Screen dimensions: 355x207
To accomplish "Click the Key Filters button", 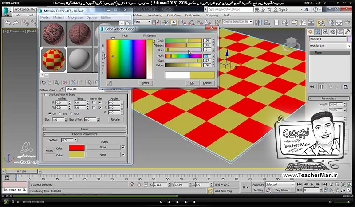I will pyautogui.click(x=283, y=190).
